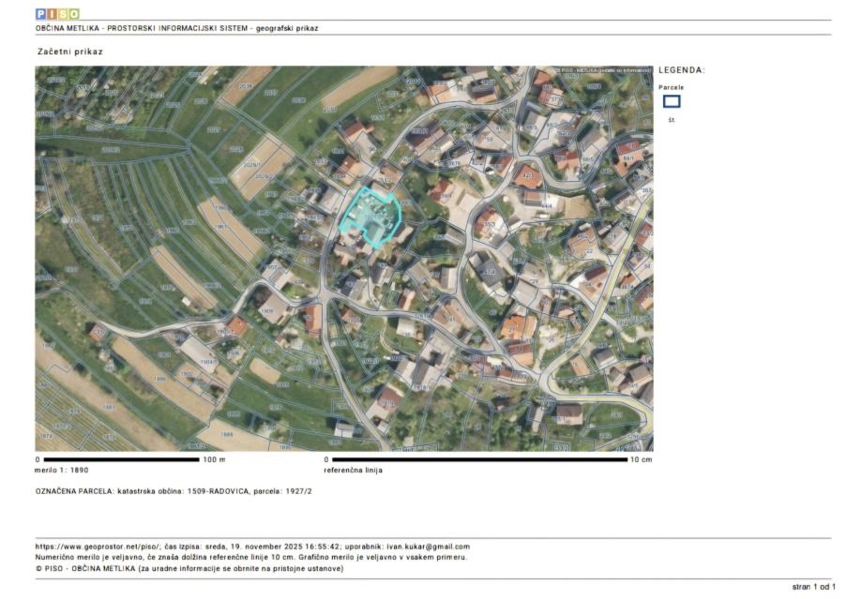Click parcel label 1909 on the map

tap(267, 311)
